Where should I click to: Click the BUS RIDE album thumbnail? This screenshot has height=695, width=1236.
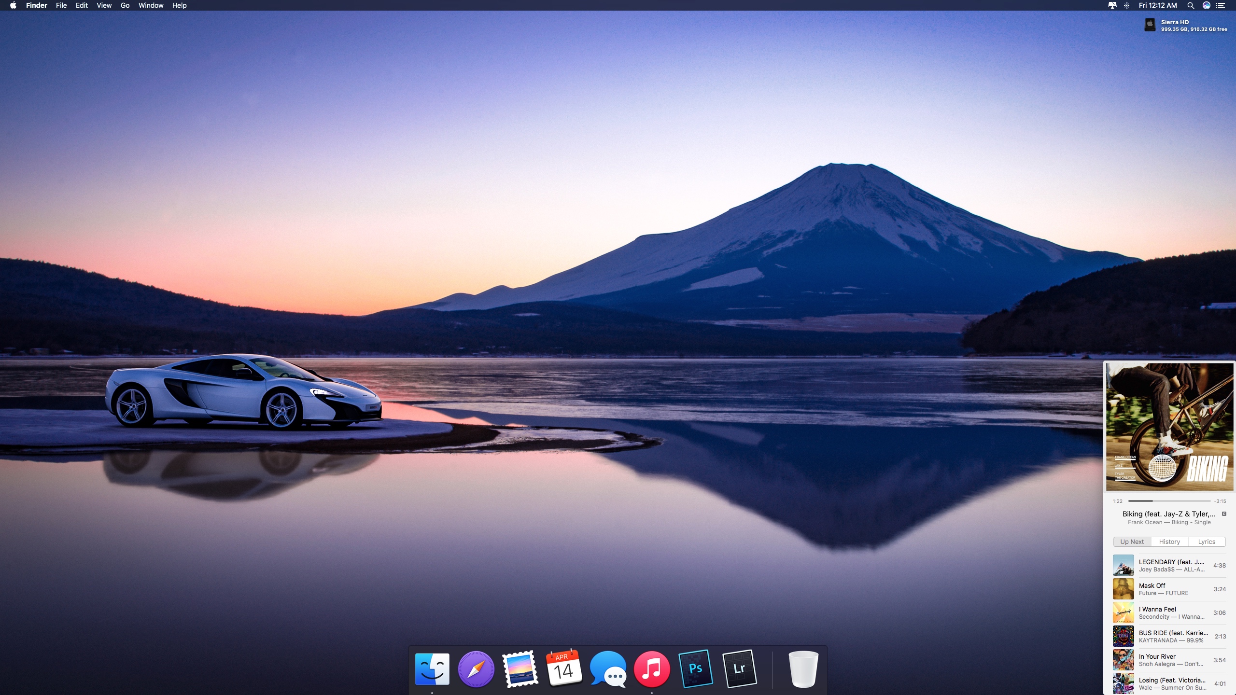pos(1124,636)
